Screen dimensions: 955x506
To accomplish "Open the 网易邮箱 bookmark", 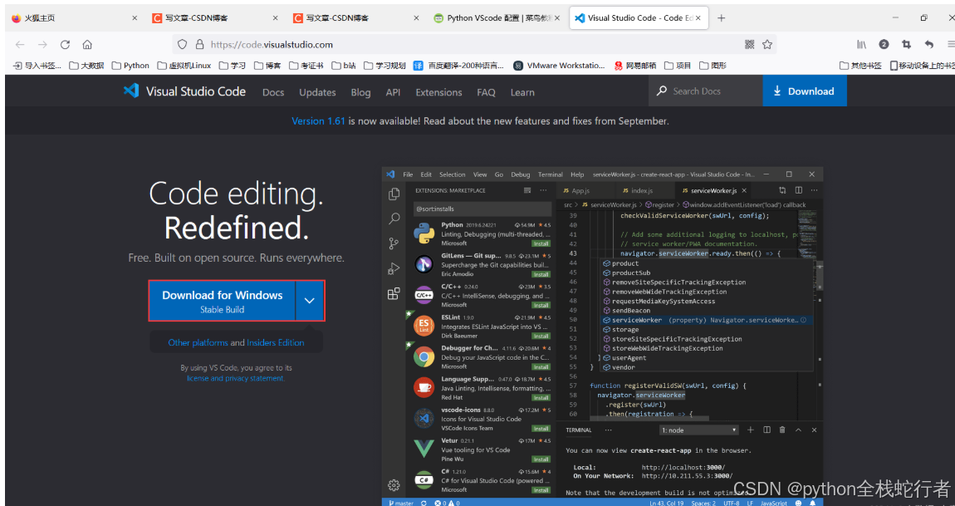I will click(635, 66).
